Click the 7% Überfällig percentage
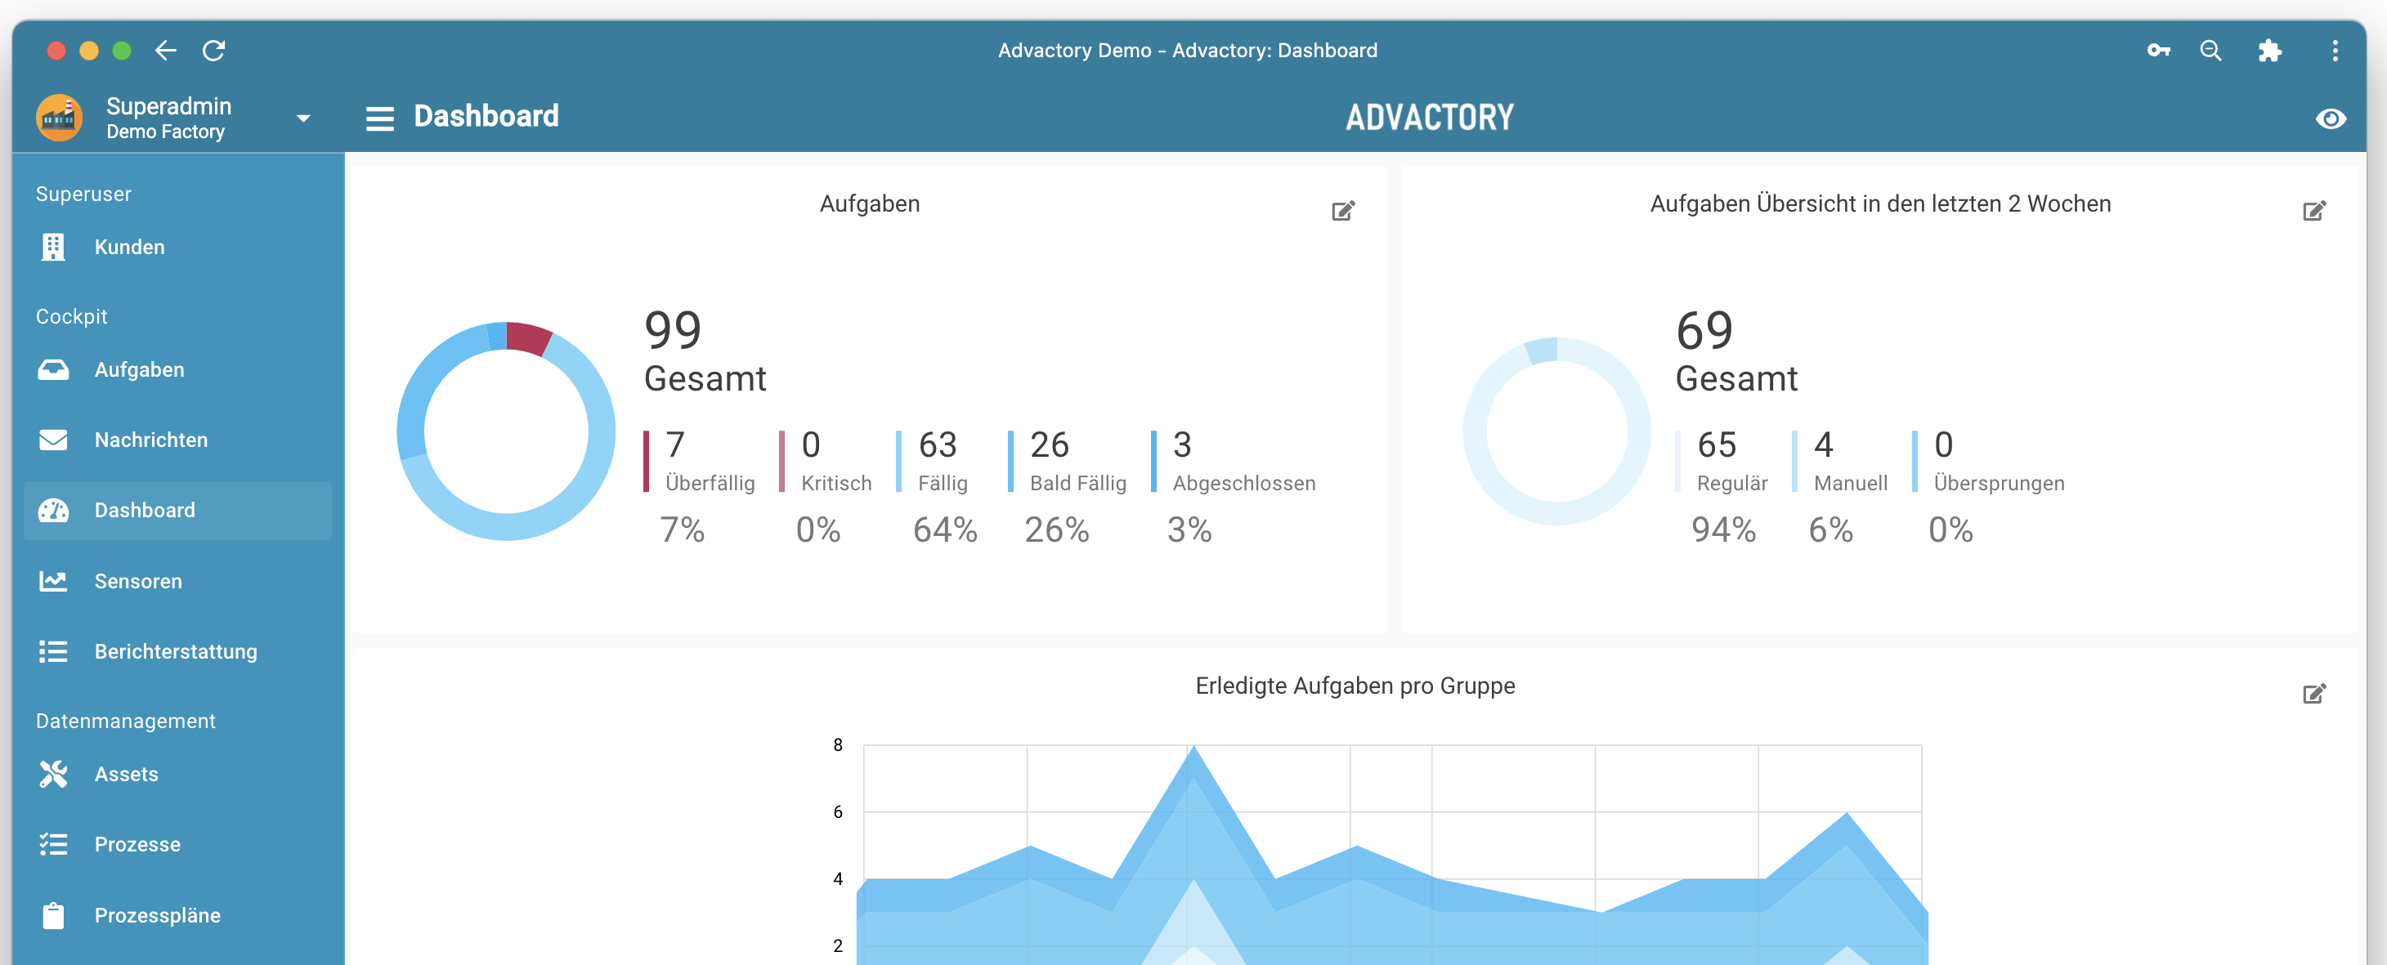This screenshot has width=2387, height=965. pyautogui.click(x=682, y=530)
